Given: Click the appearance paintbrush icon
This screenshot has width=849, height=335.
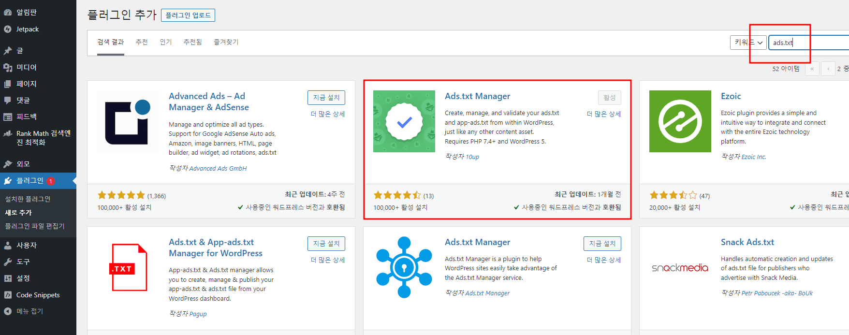Looking at the screenshot, I should 8,164.
